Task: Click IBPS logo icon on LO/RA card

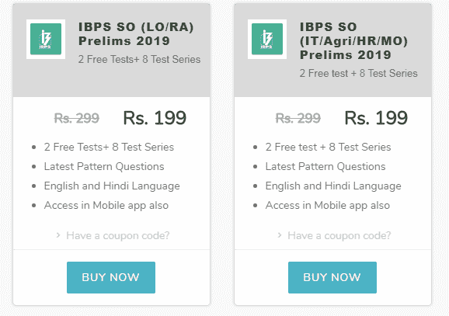Action: click(x=46, y=40)
